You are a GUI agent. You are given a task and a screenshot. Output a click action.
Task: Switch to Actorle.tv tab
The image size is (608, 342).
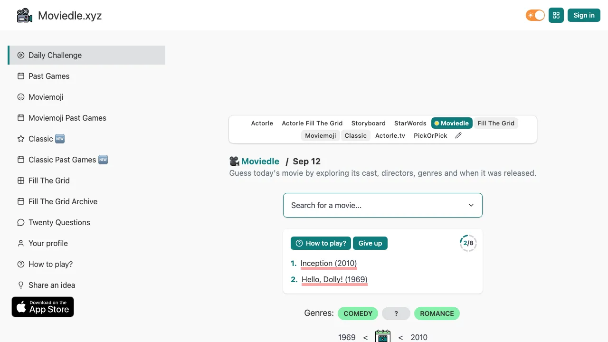click(390, 135)
